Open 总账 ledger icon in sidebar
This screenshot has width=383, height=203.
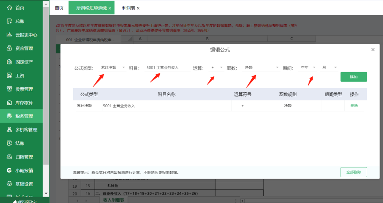9,21
